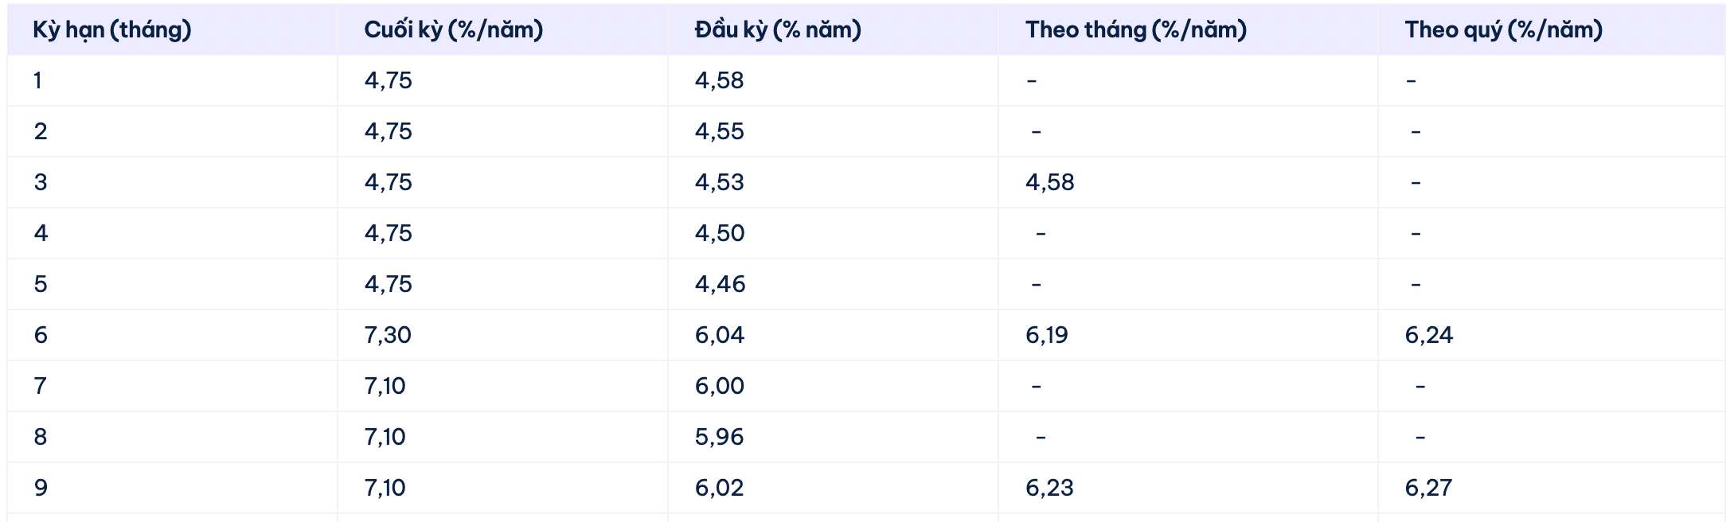The width and height of the screenshot is (1734, 522).
Task: Select the 5,96 rate cell
Action: point(719,437)
